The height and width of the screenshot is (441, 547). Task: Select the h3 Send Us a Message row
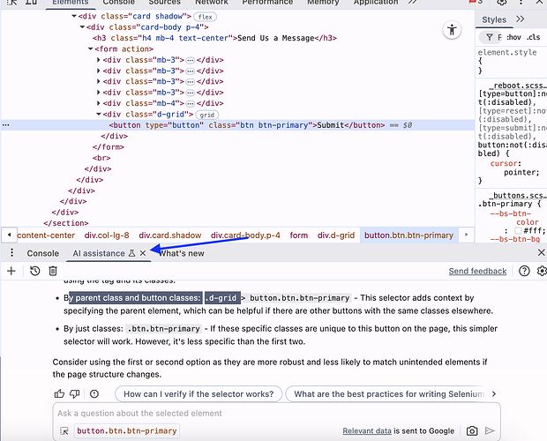(x=214, y=38)
